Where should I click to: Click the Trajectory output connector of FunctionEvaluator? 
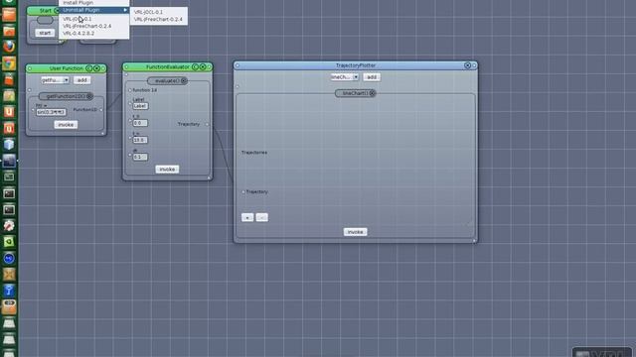click(207, 124)
